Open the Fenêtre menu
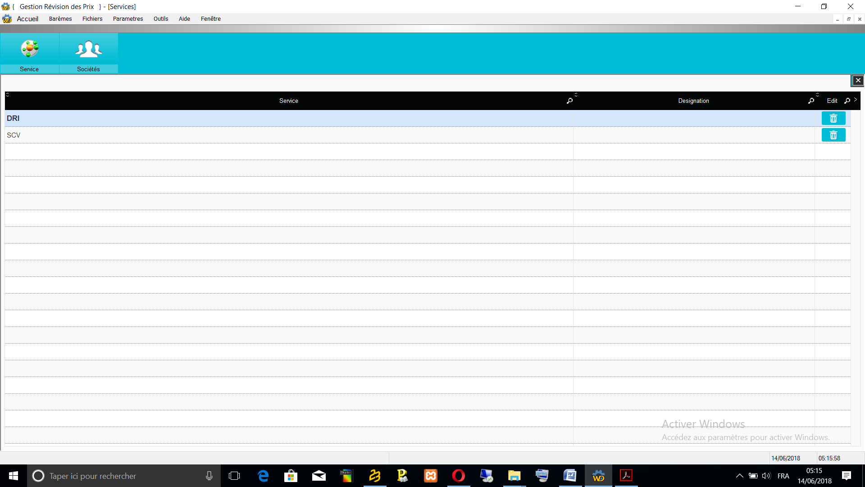The width and height of the screenshot is (865, 487). coord(210,19)
